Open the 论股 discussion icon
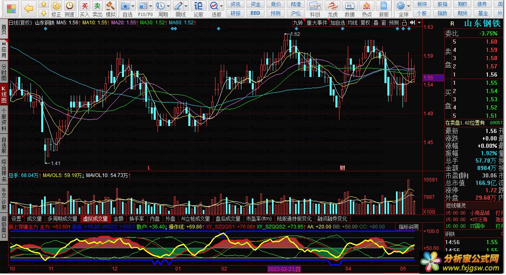506x275 pixels. point(199,6)
